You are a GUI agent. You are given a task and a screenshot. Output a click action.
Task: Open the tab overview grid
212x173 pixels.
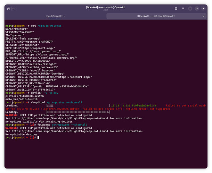(x=176, y=9)
